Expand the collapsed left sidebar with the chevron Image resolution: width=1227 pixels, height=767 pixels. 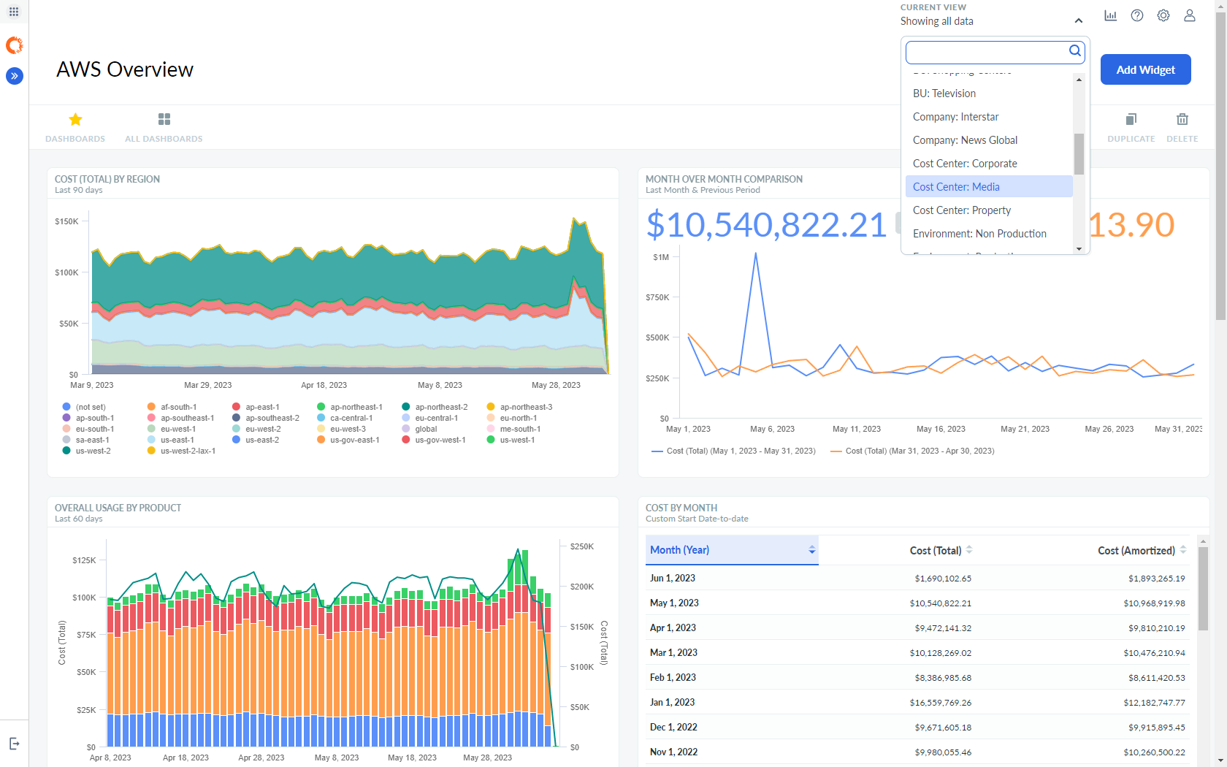(x=14, y=75)
